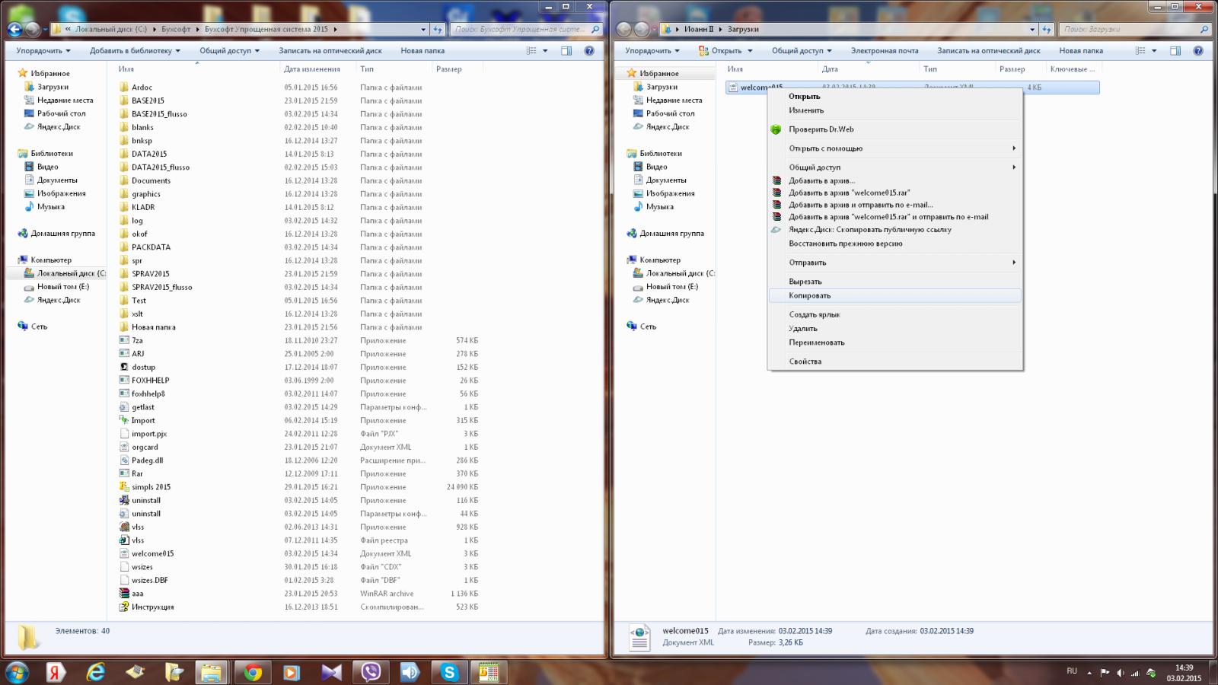1218x685 pixels.
Task: Open Internet Explorer from the taskbar
Action: (x=95, y=672)
